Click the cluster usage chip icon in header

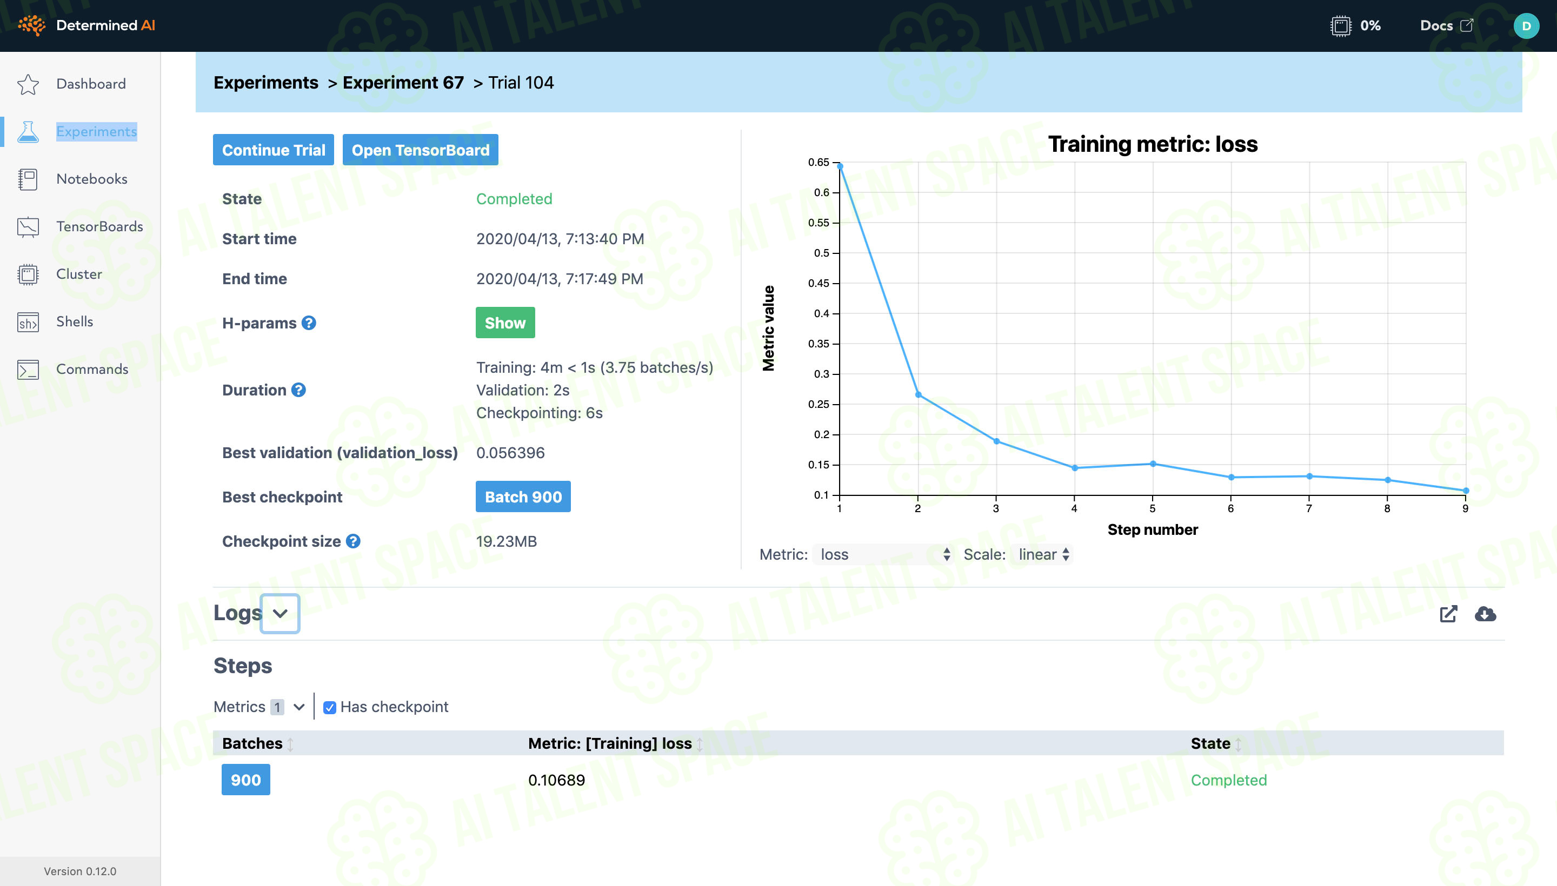(1340, 25)
